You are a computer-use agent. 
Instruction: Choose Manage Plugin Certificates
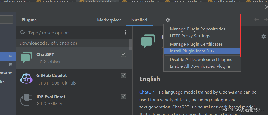(202, 44)
